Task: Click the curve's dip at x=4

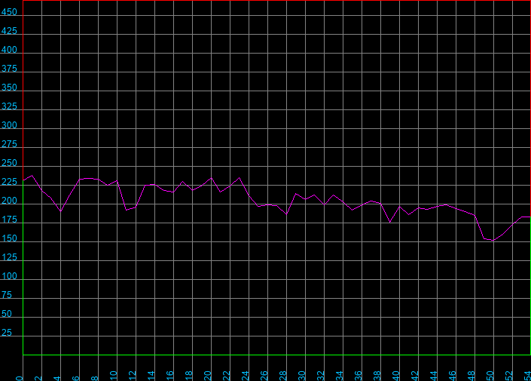Action: [x=60, y=211]
